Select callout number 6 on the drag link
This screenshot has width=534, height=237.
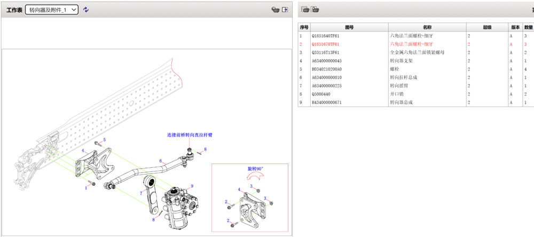(x=160, y=160)
